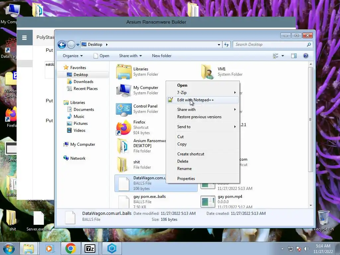Viewport: 340px width, 255px height.
Task: Choose Create shortcut
Action: (x=203, y=154)
